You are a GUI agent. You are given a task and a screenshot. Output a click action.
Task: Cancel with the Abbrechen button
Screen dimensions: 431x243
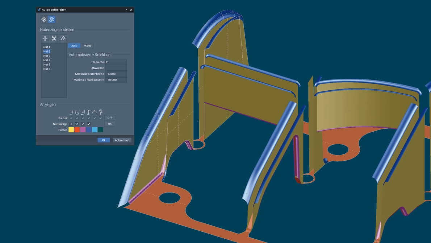[122, 140]
